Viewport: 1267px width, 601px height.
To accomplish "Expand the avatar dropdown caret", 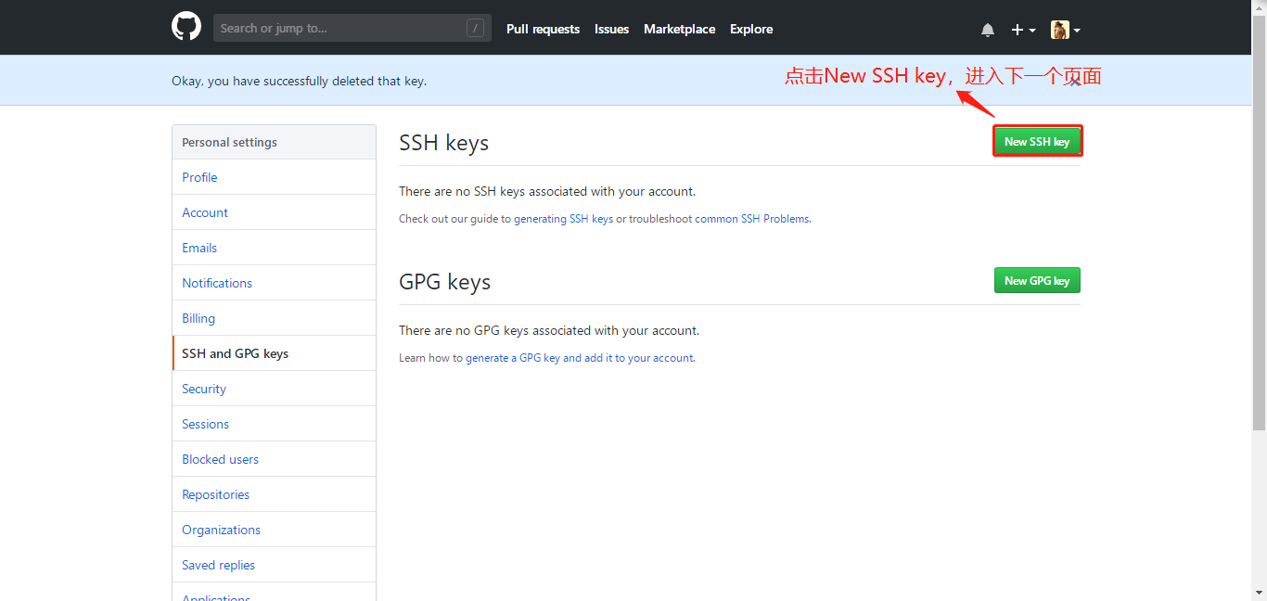I will (1078, 30).
